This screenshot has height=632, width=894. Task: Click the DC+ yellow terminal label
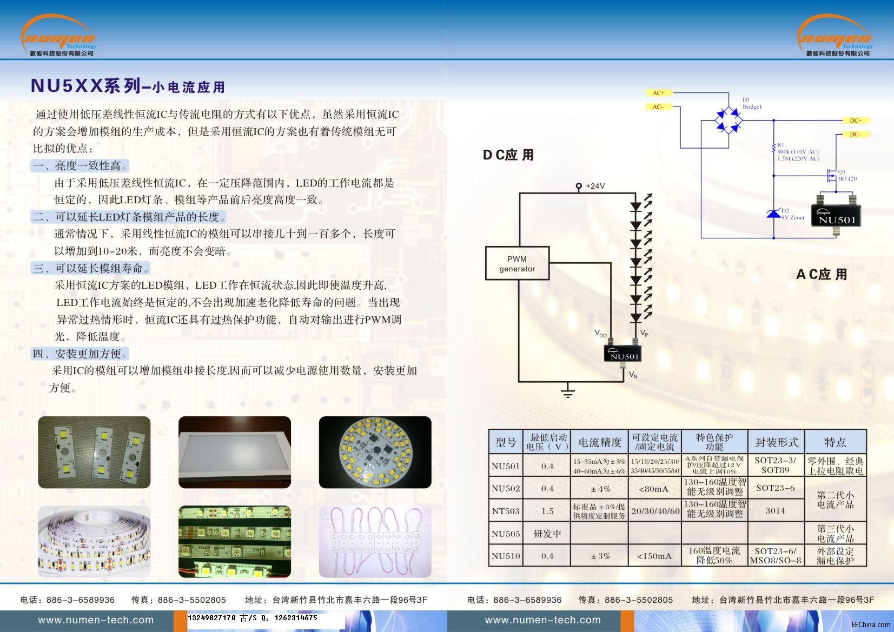[x=856, y=121]
